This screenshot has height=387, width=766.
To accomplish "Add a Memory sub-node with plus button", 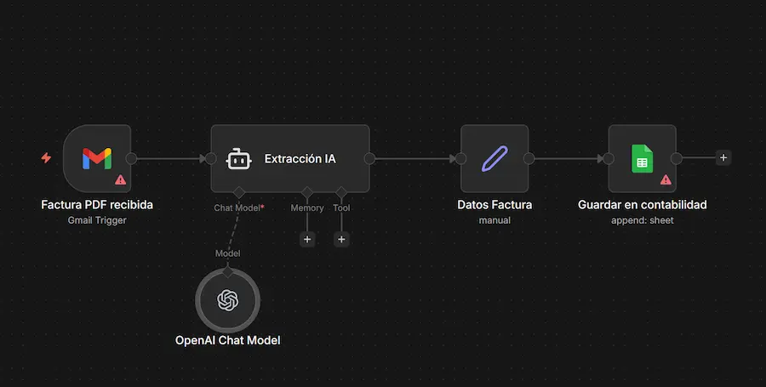I will coord(307,240).
